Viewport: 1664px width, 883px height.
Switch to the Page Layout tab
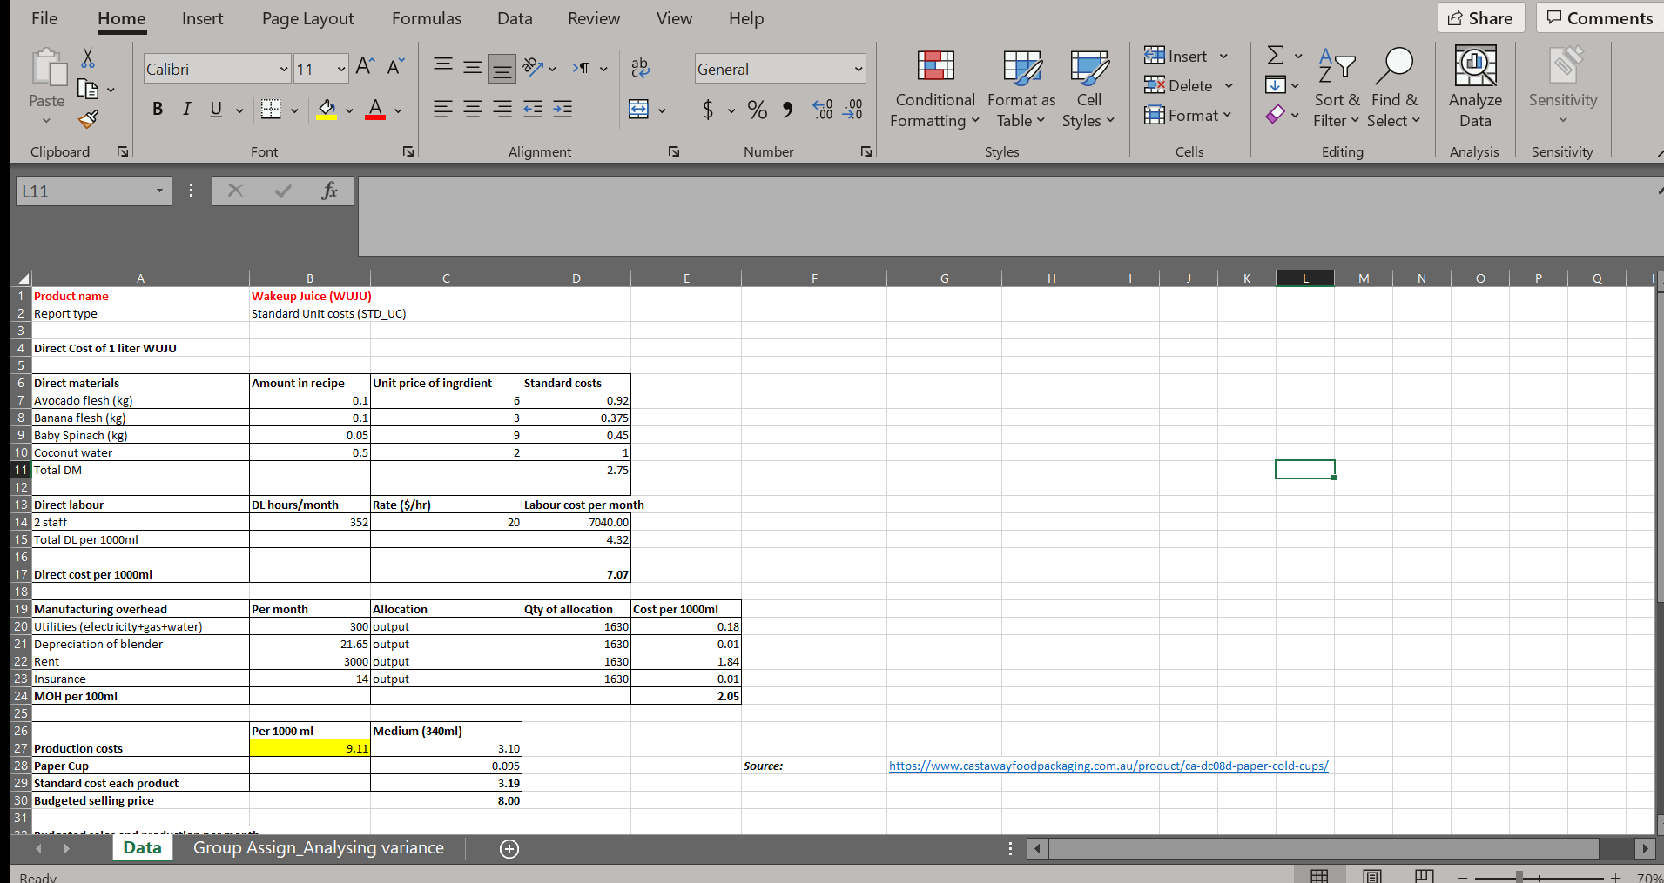(x=308, y=18)
